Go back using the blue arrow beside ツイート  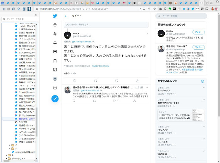tap(66, 16)
